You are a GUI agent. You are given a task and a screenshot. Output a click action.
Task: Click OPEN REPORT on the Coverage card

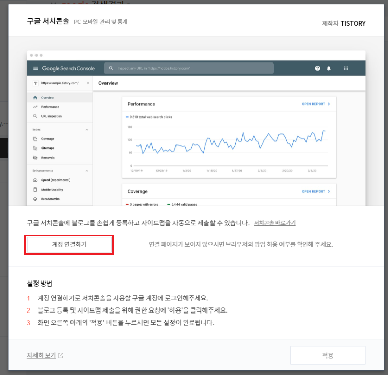tap(316, 191)
